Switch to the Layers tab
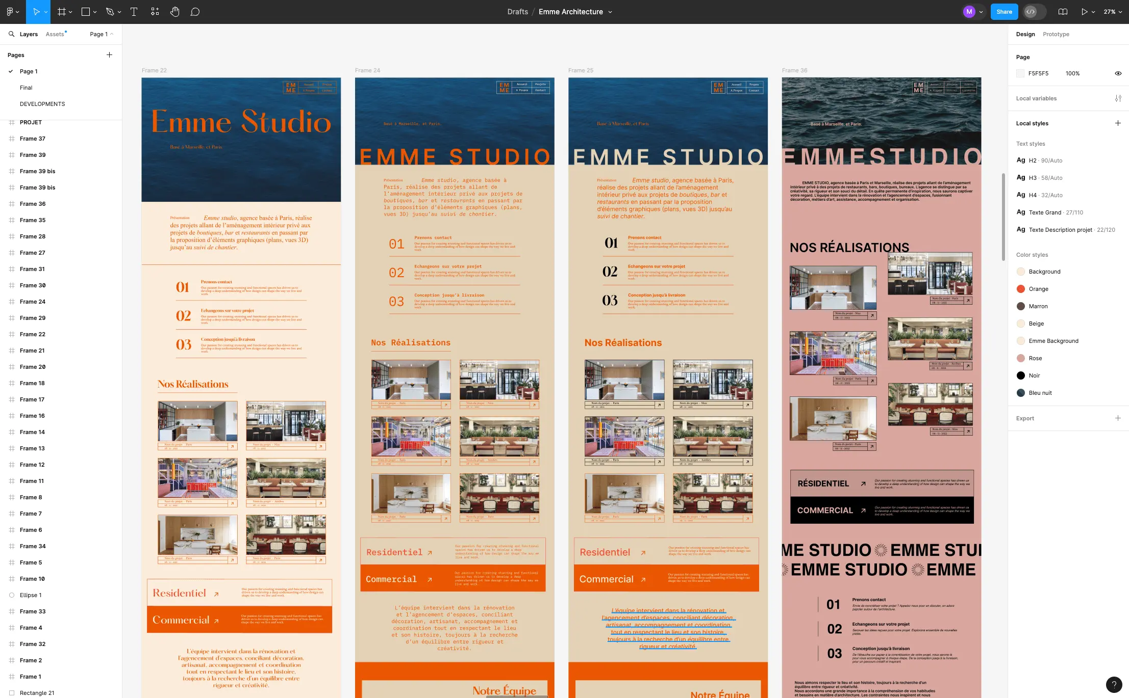This screenshot has height=698, width=1129. (29, 34)
